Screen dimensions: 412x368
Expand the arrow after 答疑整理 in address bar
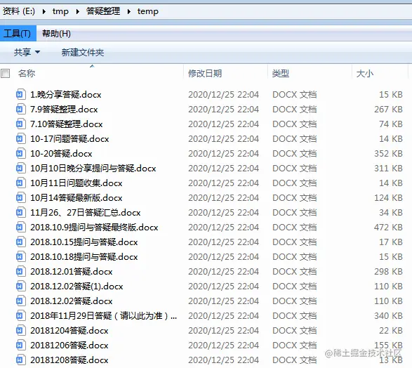click(128, 11)
